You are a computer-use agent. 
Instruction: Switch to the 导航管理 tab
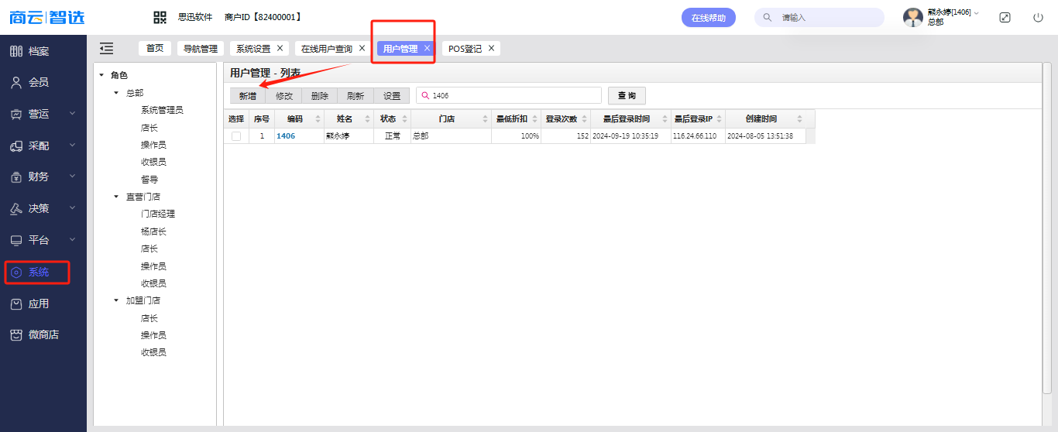[x=200, y=48]
